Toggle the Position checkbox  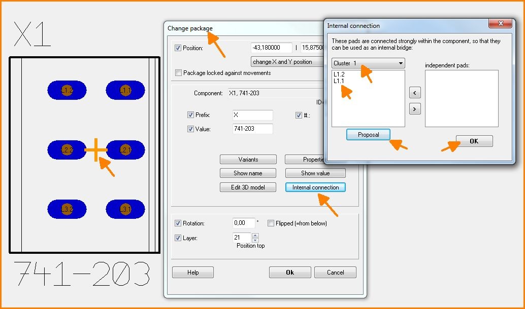tap(178, 48)
